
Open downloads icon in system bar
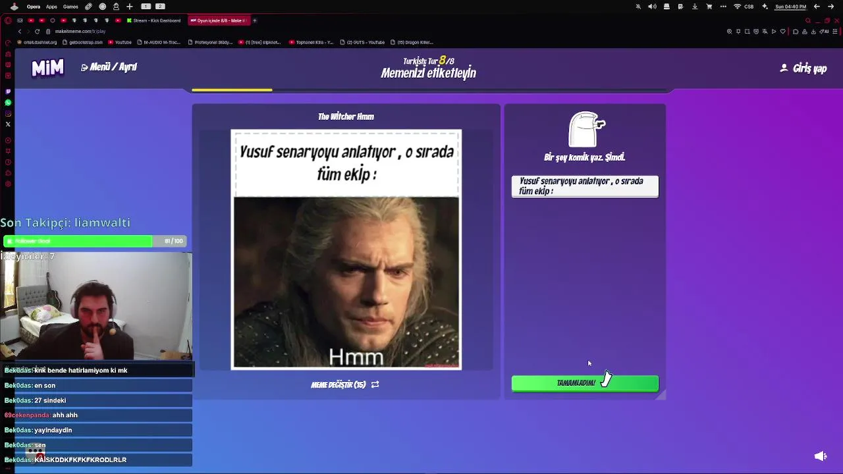[x=694, y=7]
